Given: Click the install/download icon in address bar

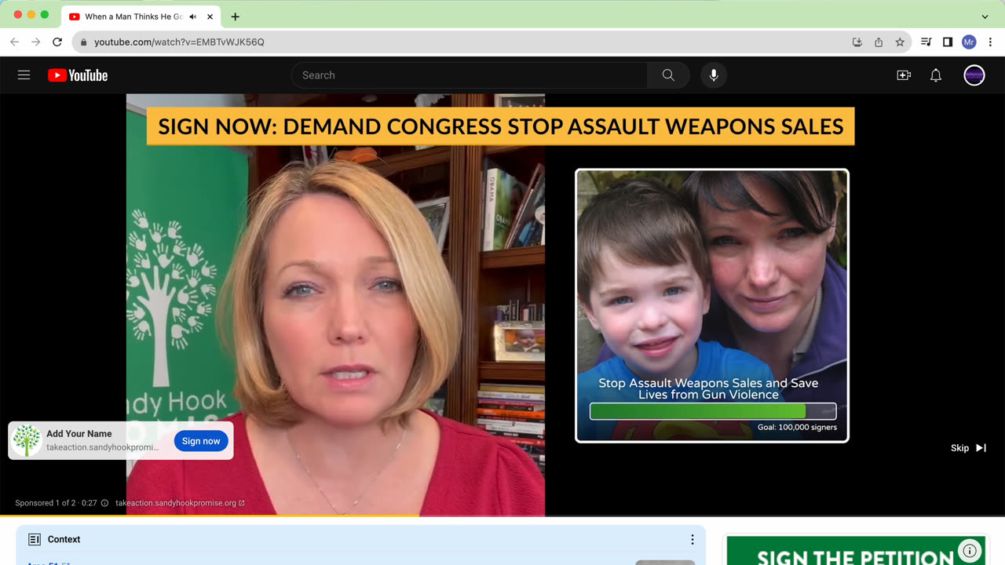Looking at the screenshot, I should coord(857,42).
